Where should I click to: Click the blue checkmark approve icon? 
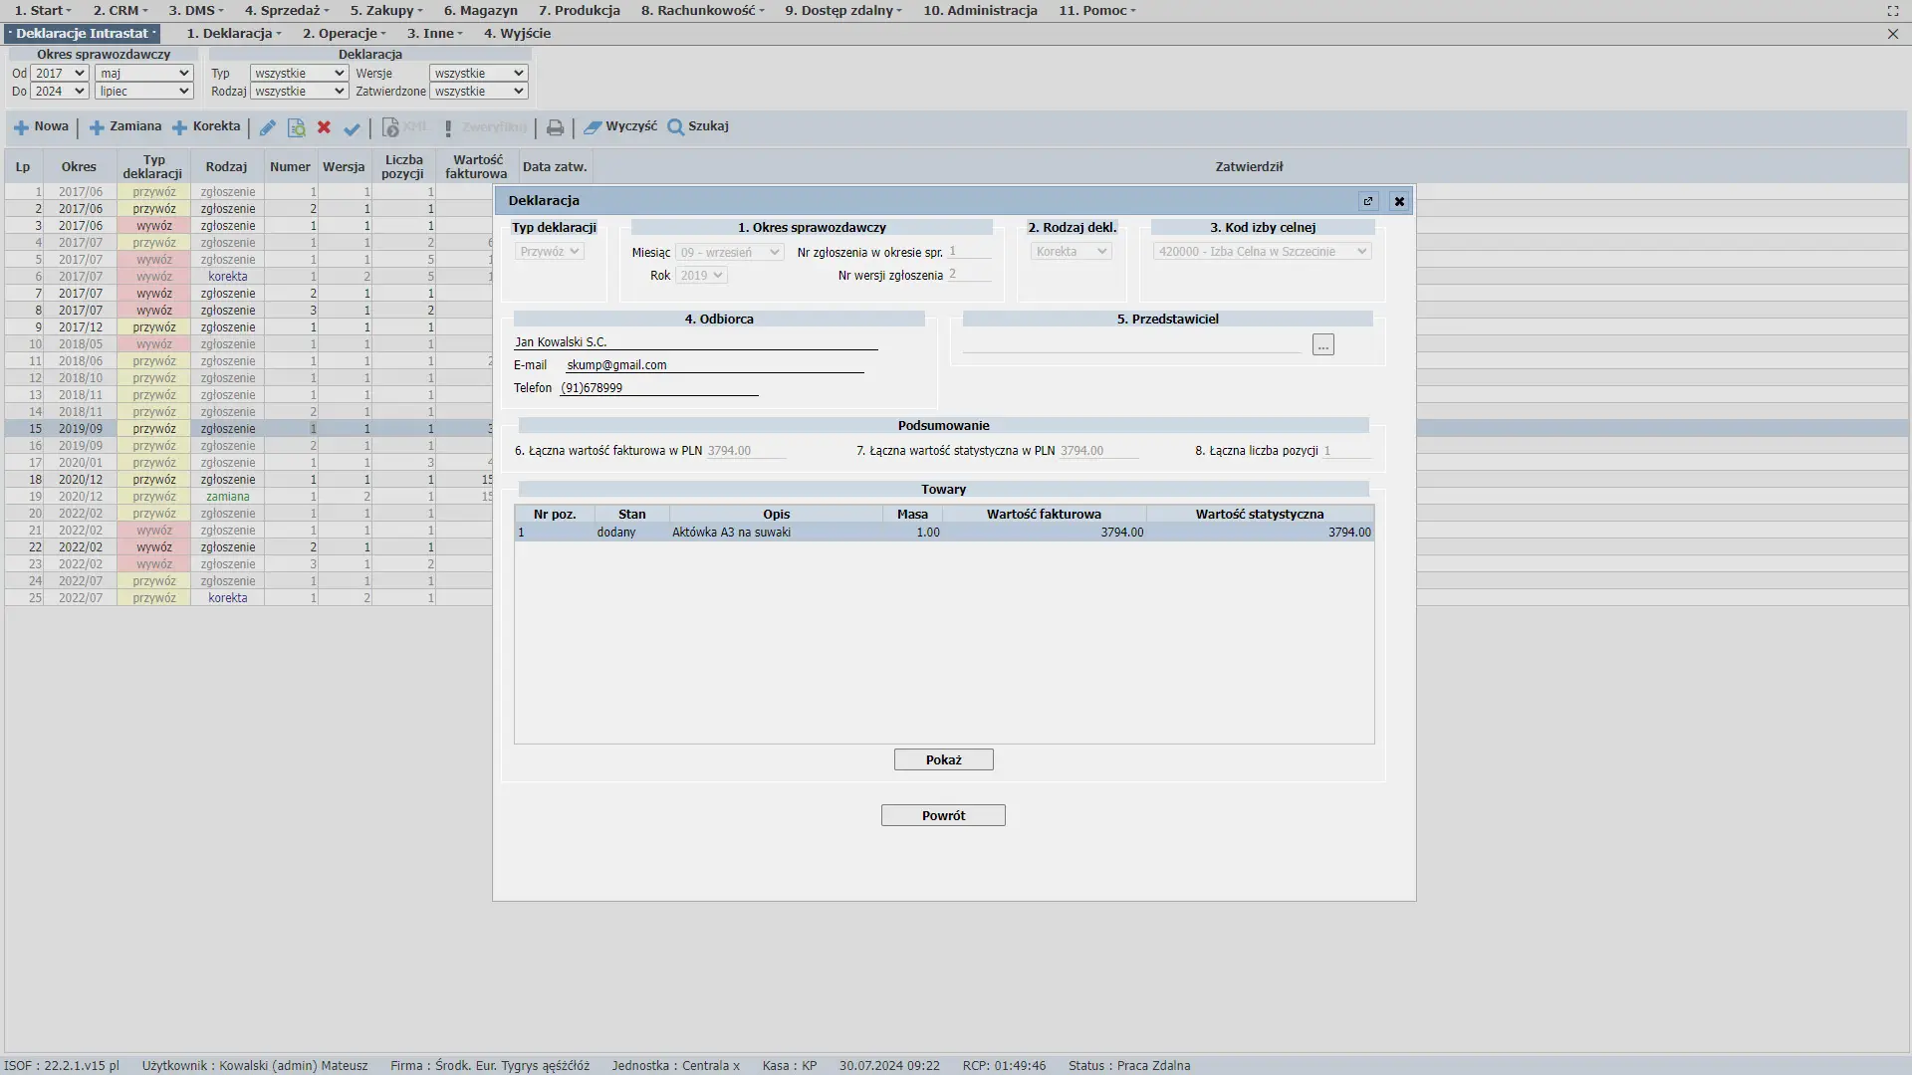pyautogui.click(x=352, y=128)
